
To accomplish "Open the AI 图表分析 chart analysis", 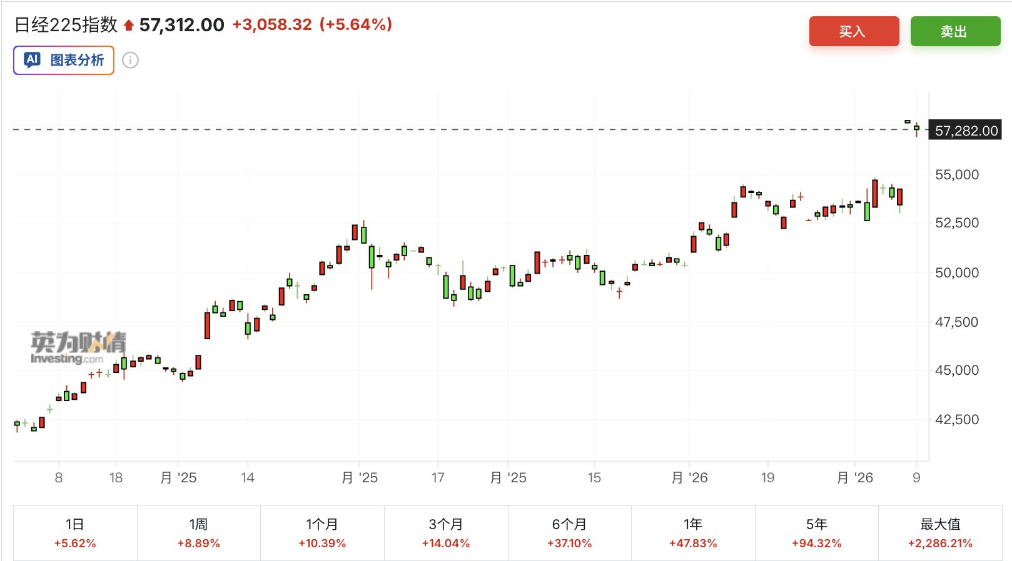I will pos(64,60).
